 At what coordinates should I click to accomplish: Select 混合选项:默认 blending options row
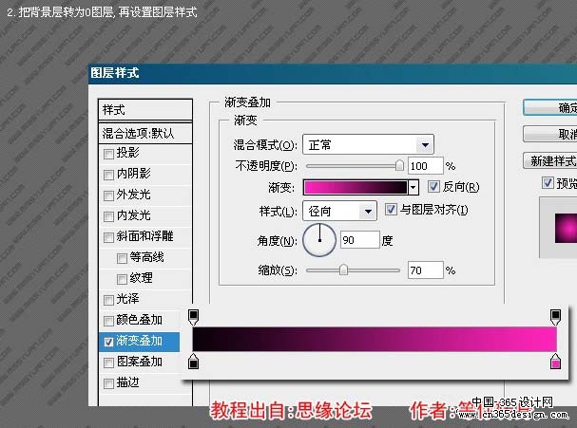[x=145, y=133]
